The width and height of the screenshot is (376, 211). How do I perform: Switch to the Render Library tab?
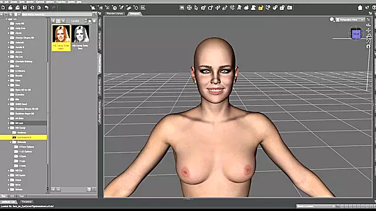pyautogui.click(x=115, y=13)
